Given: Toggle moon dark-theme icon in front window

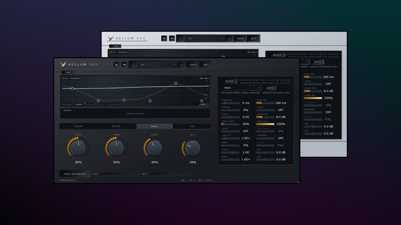Looking at the screenshot, I should coord(116,64).
